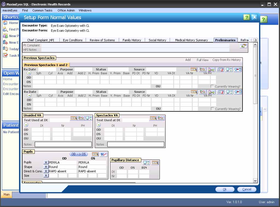Click the scroll-down arrow of form scrollbar
The width and height of the screenshot is (280, 207).
[255, 181]
